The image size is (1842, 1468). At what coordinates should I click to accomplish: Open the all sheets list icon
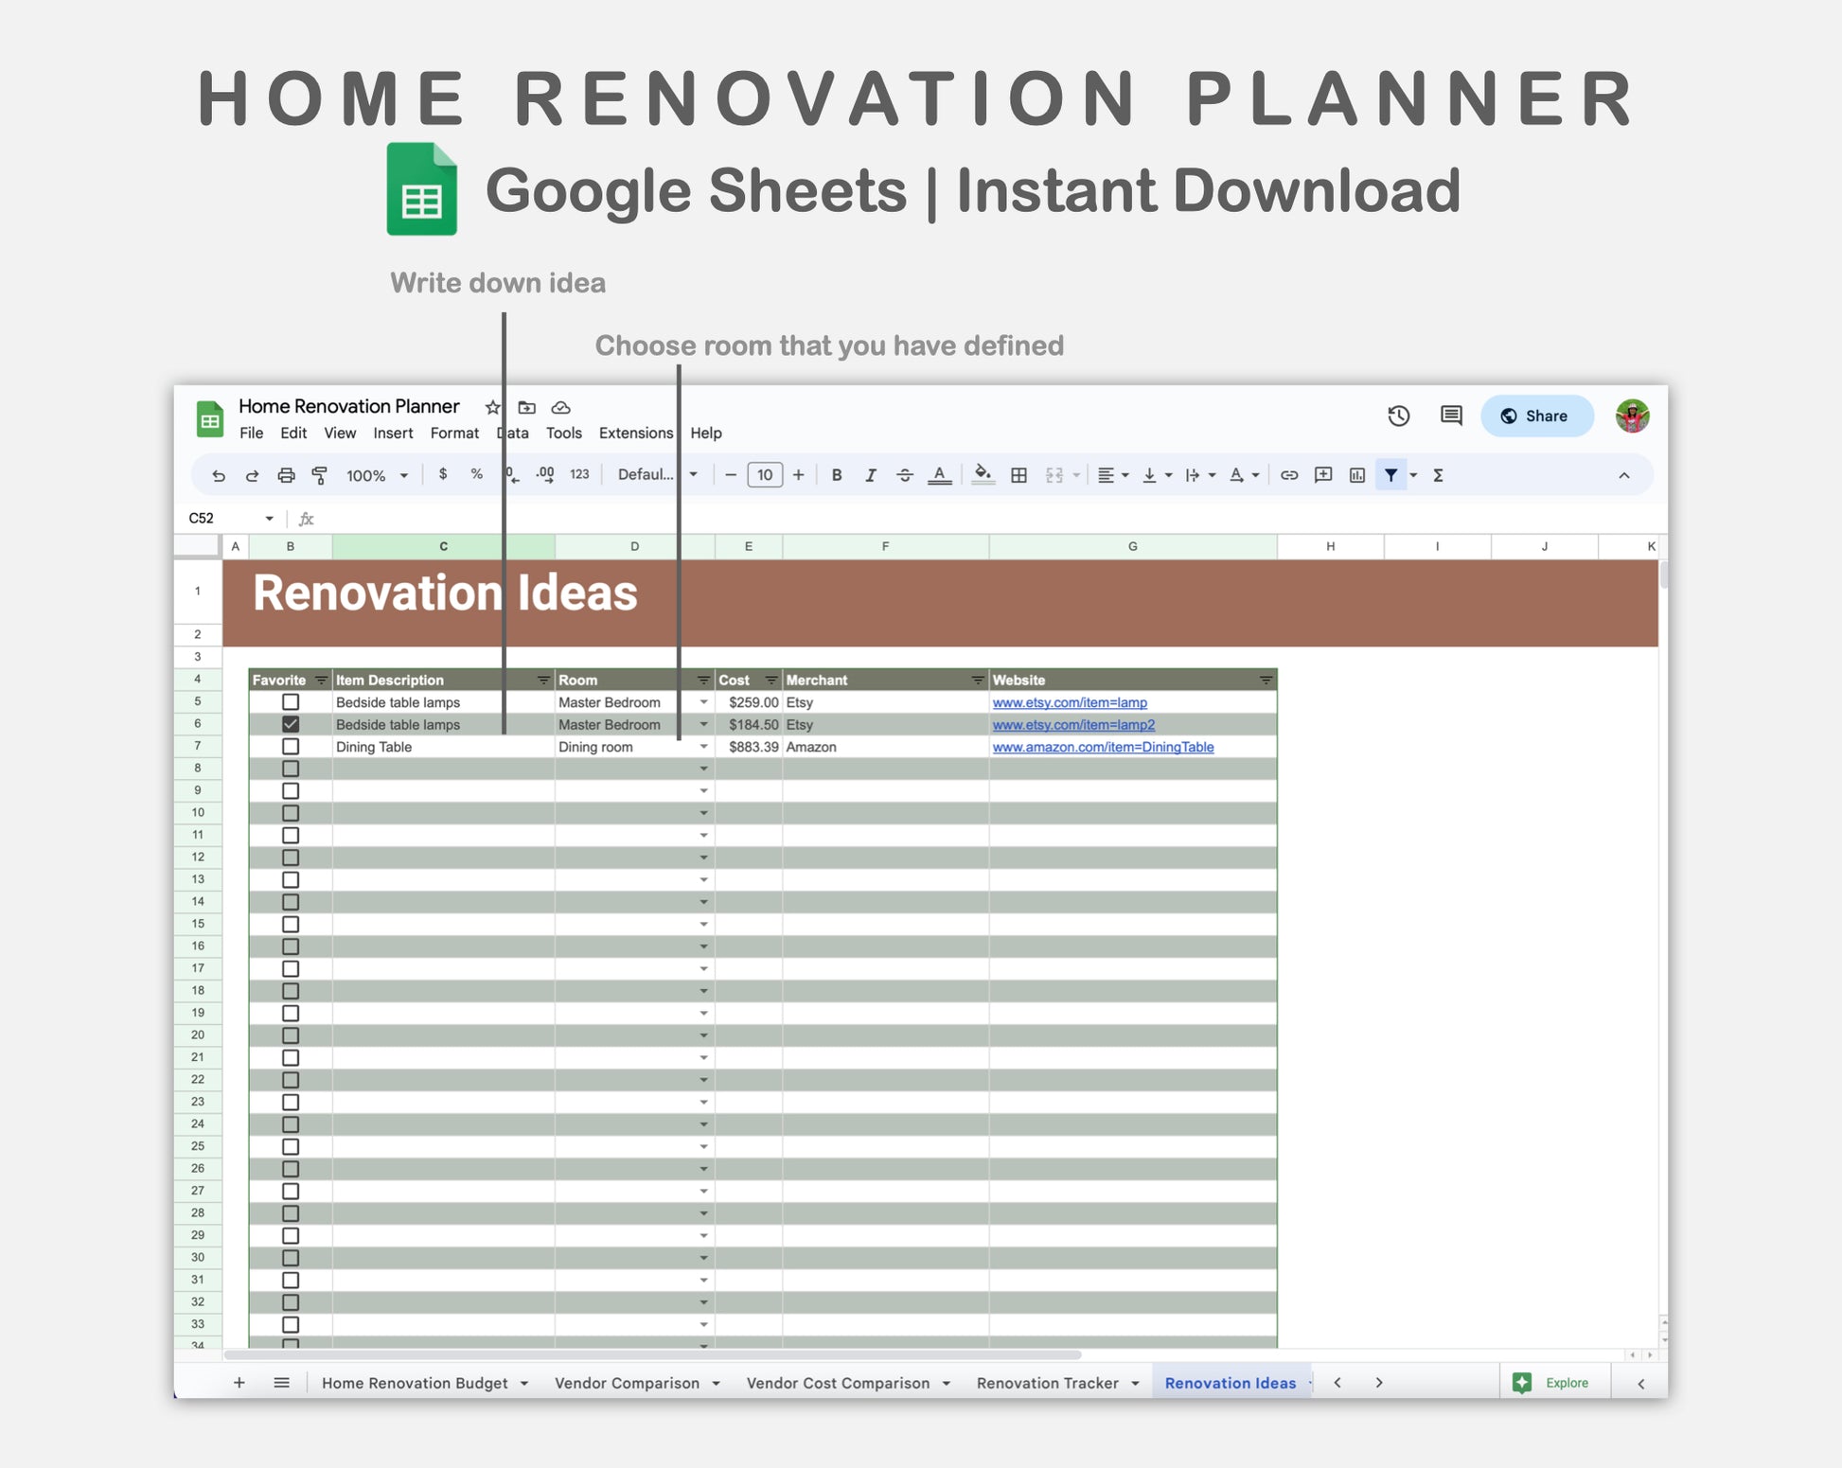[281, 1383]
